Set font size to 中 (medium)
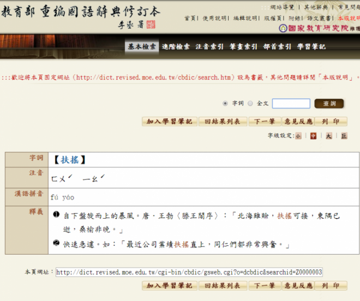Viewport: 360px width, 301px height. tap(313, 136)
